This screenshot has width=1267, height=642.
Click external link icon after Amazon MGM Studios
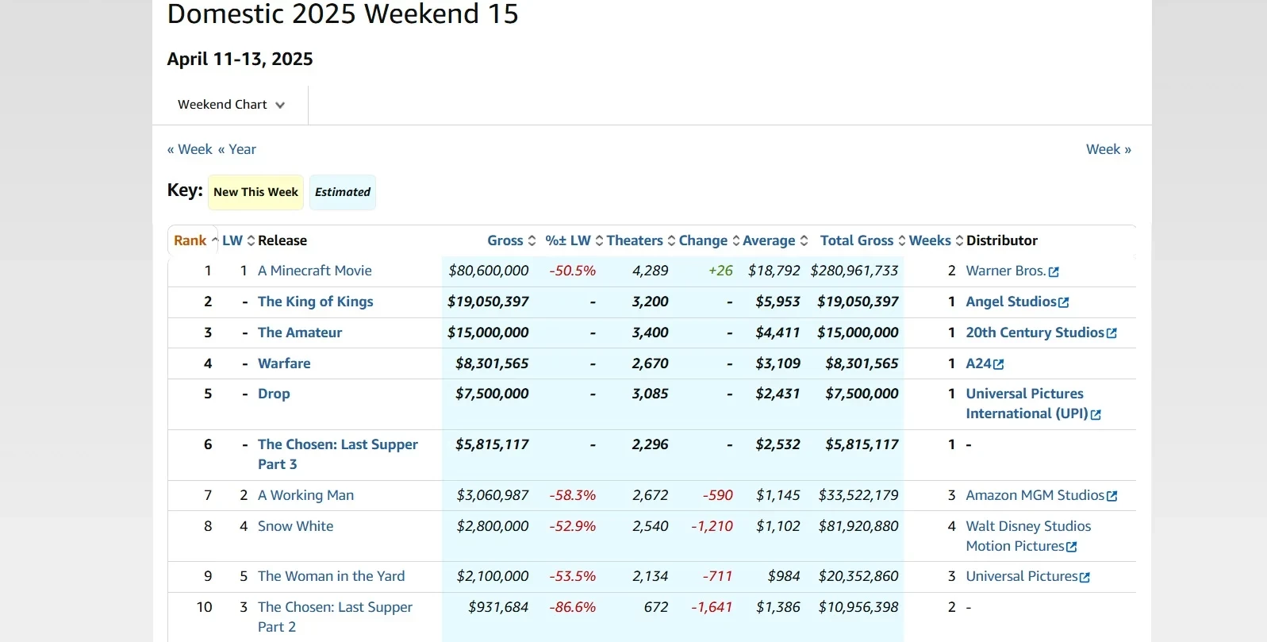[1112, 496]
